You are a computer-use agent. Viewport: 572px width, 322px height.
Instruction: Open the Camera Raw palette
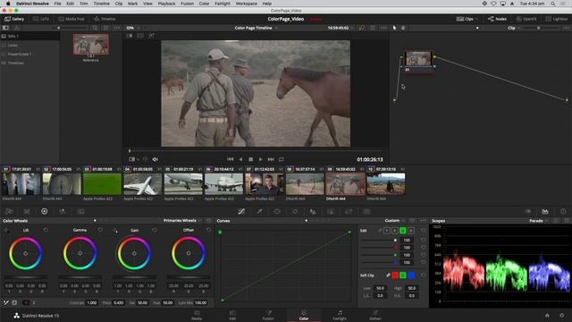(9, 211)
